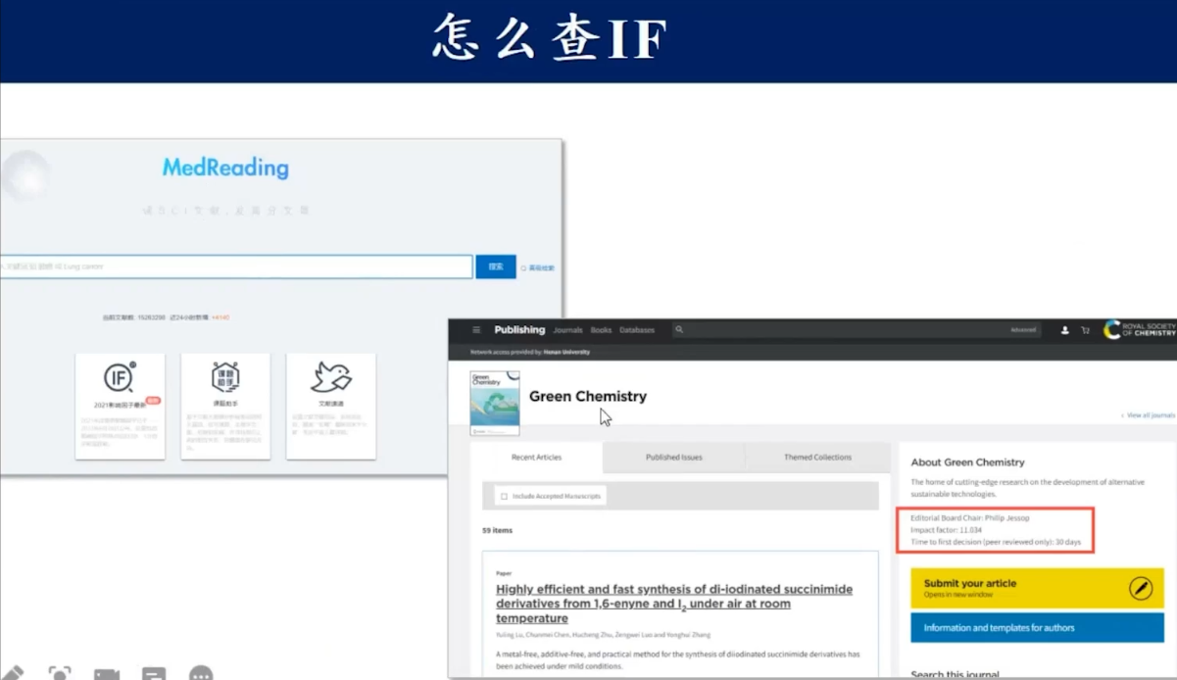Click the RSC search magnifier icon
The width and height of the screenshot is (1177, 680).
coord(679,330)
